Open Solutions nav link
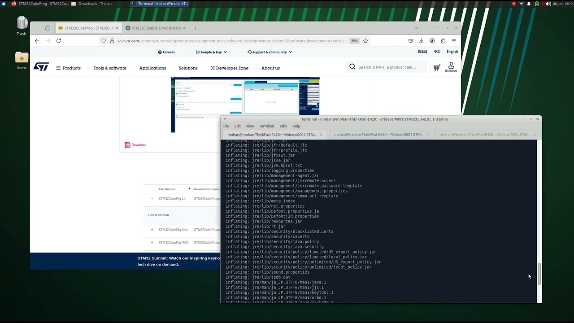This screenshot has width=574, height=323. coord(188,68)
